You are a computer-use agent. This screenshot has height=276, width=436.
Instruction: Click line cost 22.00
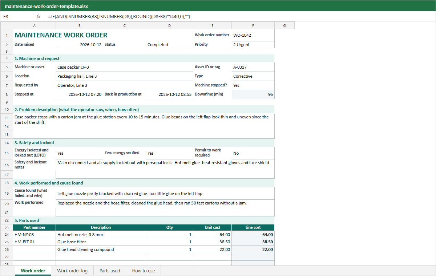pos(253,249)
